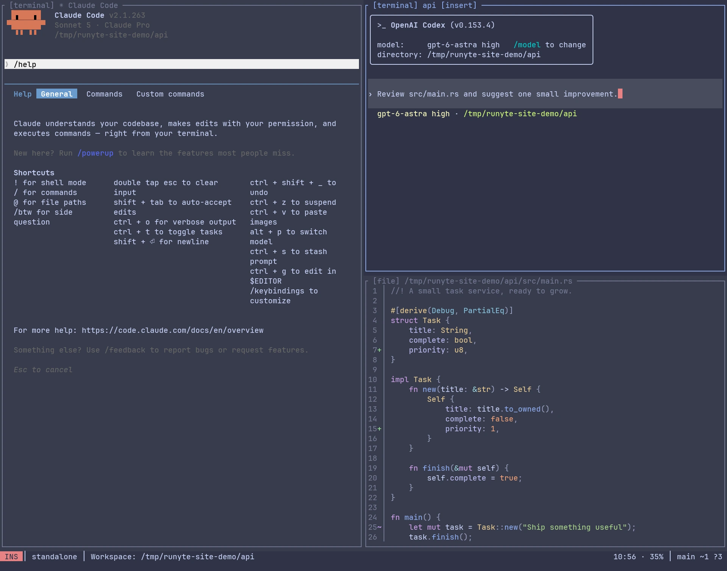The height and width of the screenshot is (571, 727).
Task: Open the code.claude.com docs overview URL
Action: point(173,330)
